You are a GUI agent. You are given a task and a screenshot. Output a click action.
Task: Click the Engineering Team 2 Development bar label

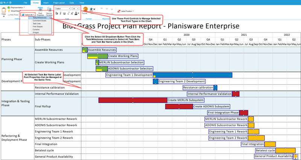[182, 82]
